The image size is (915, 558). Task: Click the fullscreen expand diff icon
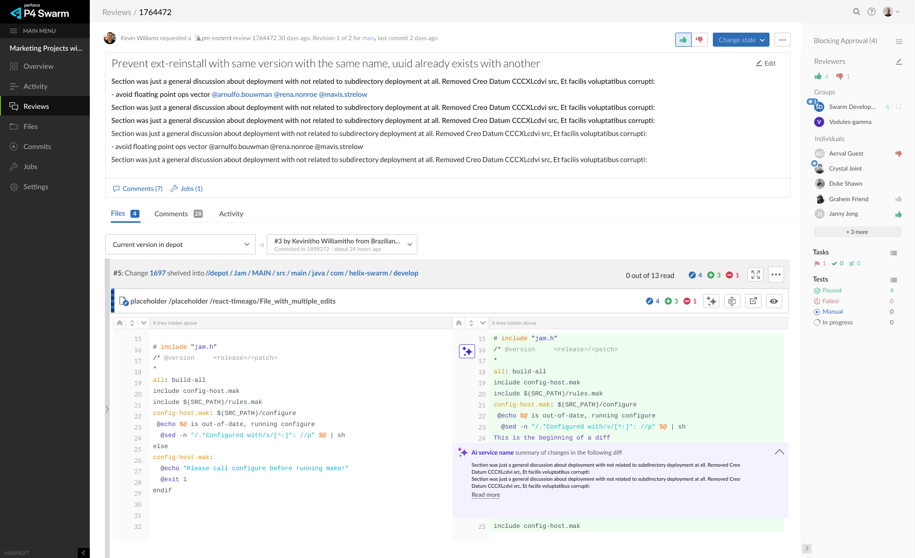755,274
